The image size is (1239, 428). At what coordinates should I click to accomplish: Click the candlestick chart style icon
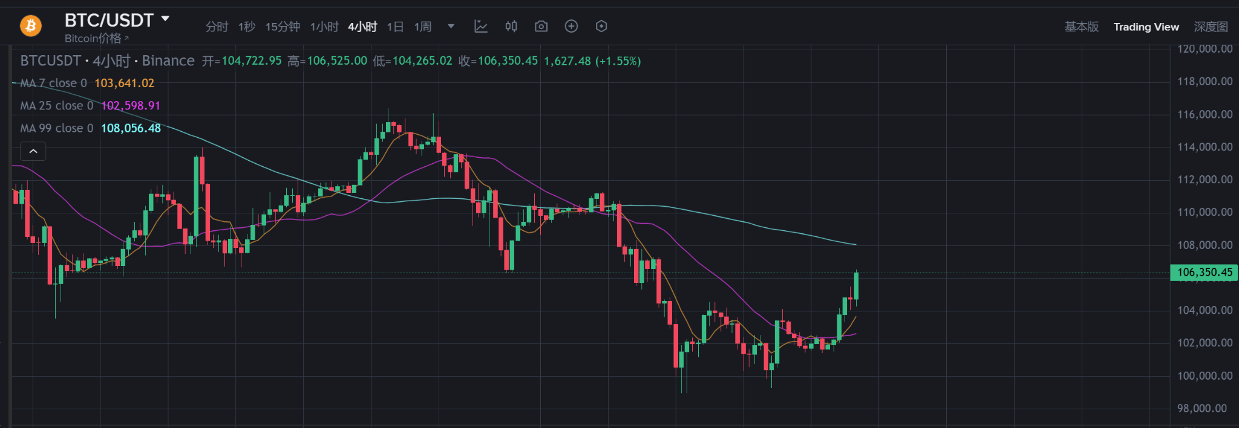pos(511,26)
